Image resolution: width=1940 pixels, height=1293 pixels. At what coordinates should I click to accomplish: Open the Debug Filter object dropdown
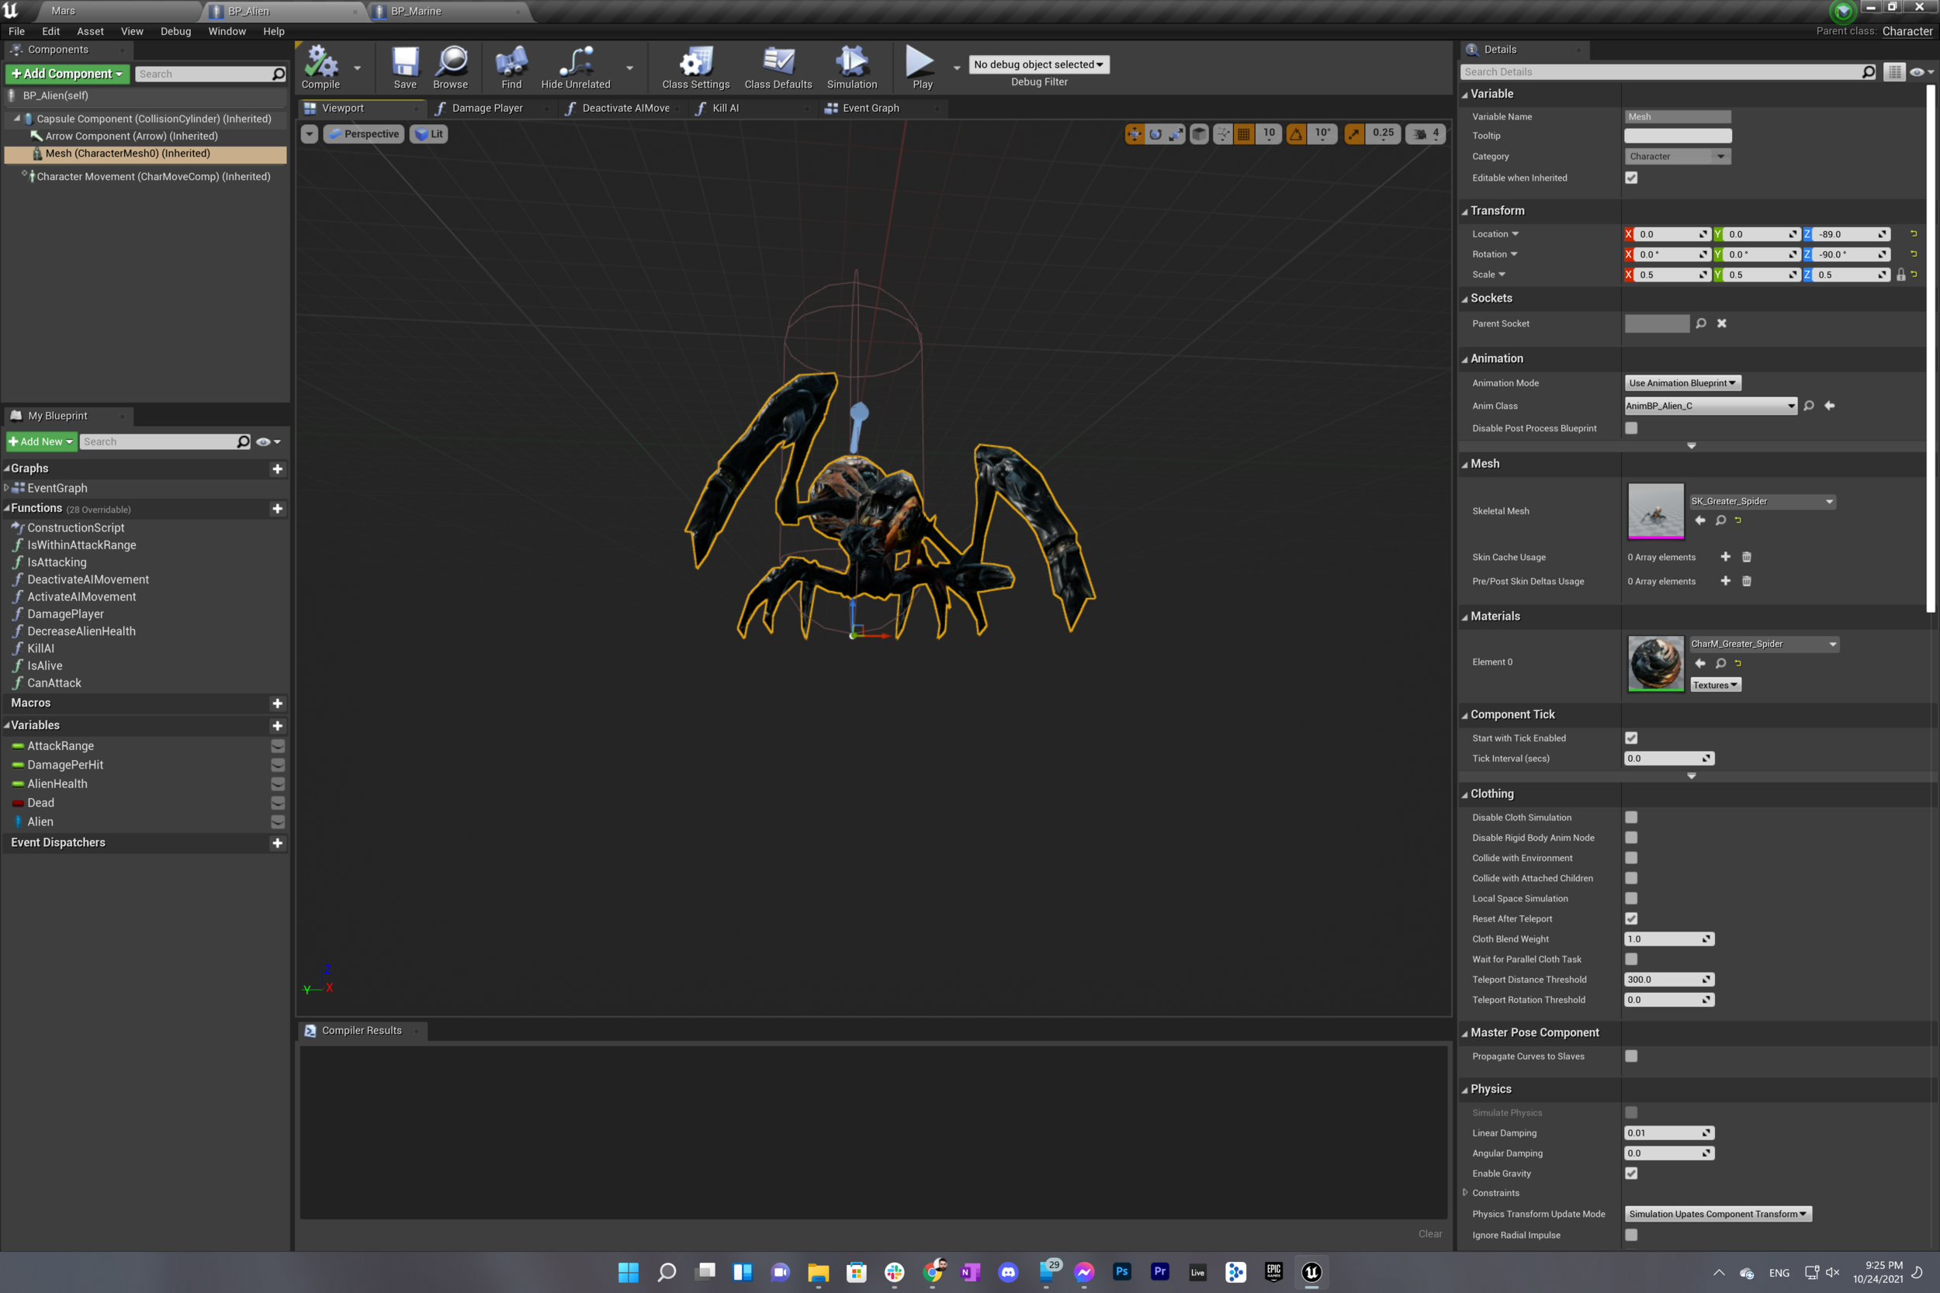(x=1038, y=64)
